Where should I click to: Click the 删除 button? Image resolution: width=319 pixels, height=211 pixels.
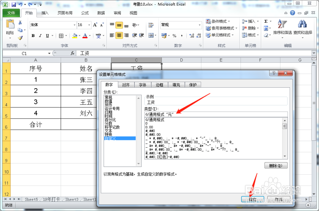[x=276, y=165]
